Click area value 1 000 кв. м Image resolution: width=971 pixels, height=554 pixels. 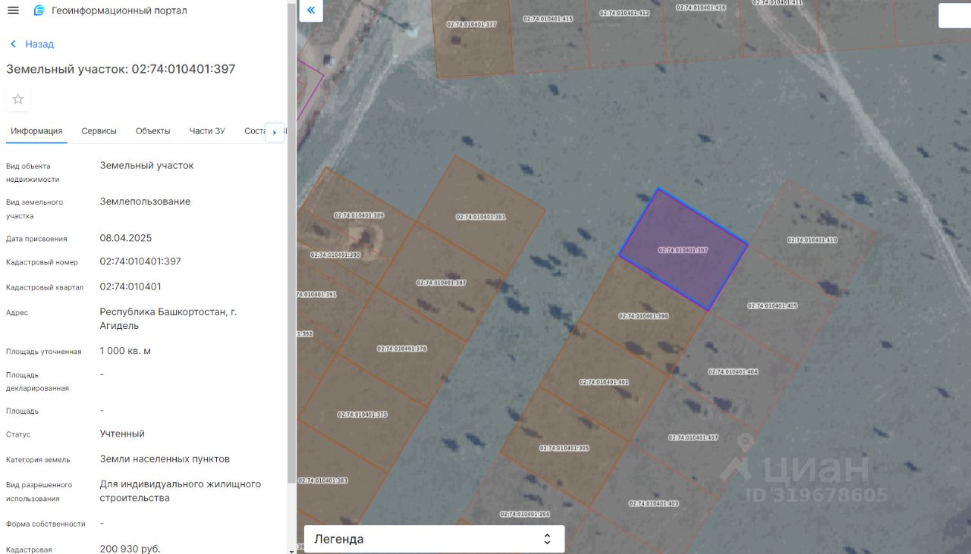pos(125,350)
